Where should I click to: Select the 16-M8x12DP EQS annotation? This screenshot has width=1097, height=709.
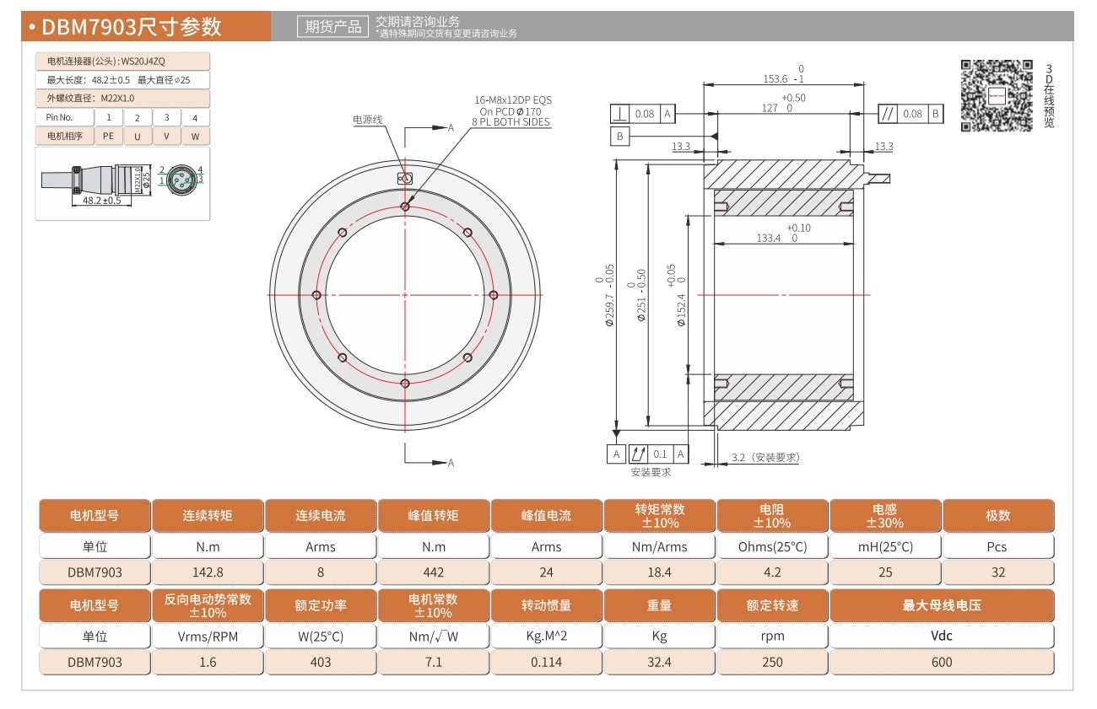coord(513,100)
